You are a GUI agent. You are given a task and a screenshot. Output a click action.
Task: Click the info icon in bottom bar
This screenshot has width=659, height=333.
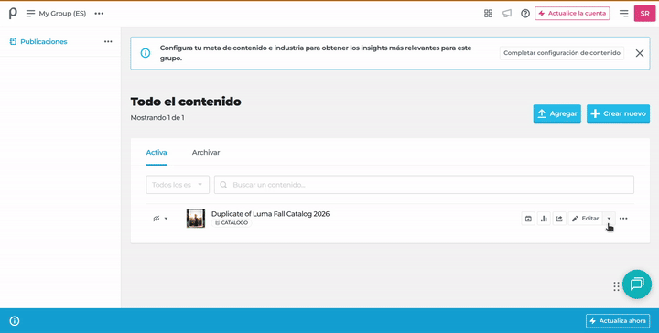point(15,321)
